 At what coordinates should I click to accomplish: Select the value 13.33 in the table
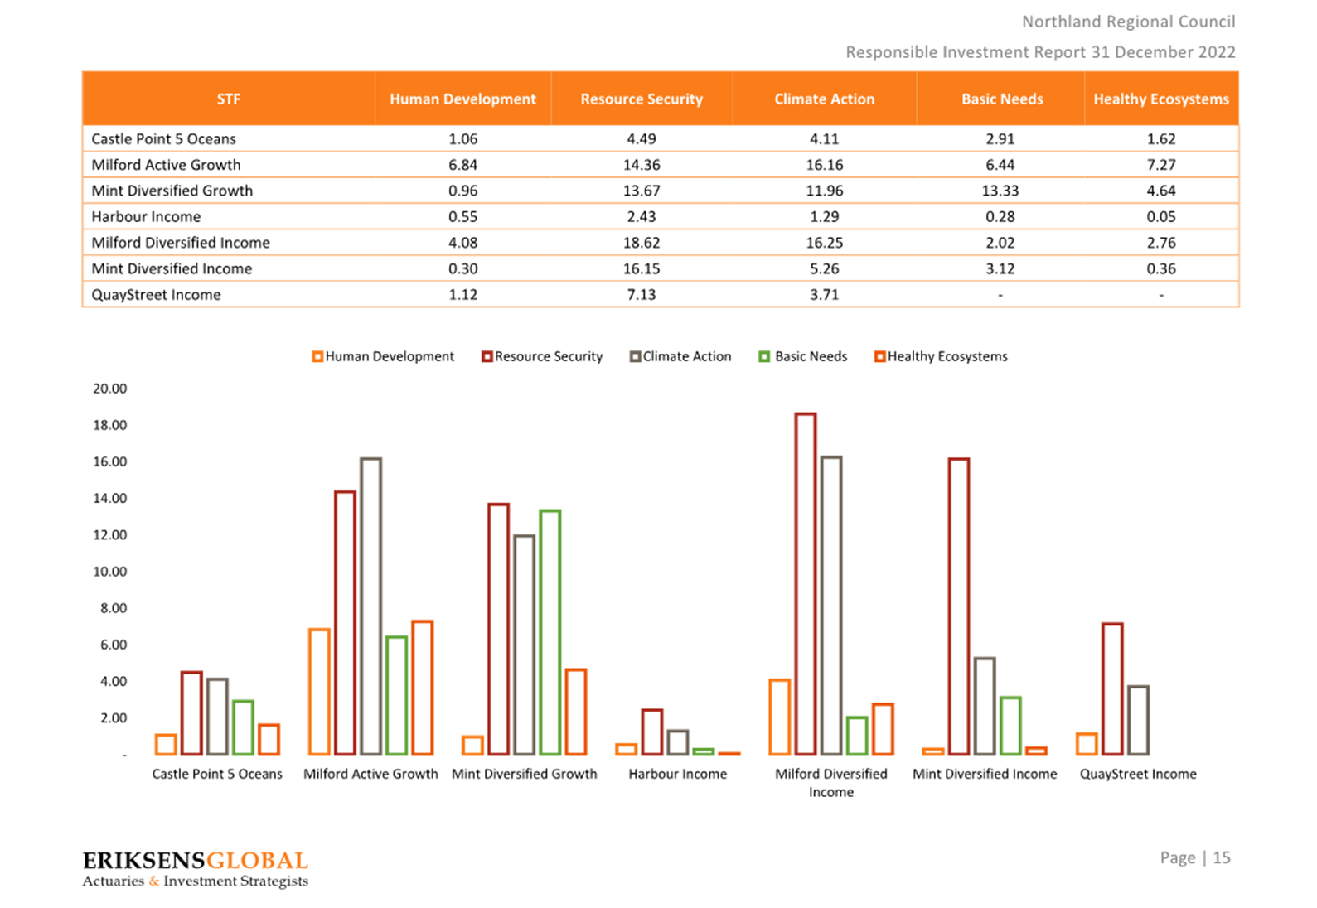1000,191
